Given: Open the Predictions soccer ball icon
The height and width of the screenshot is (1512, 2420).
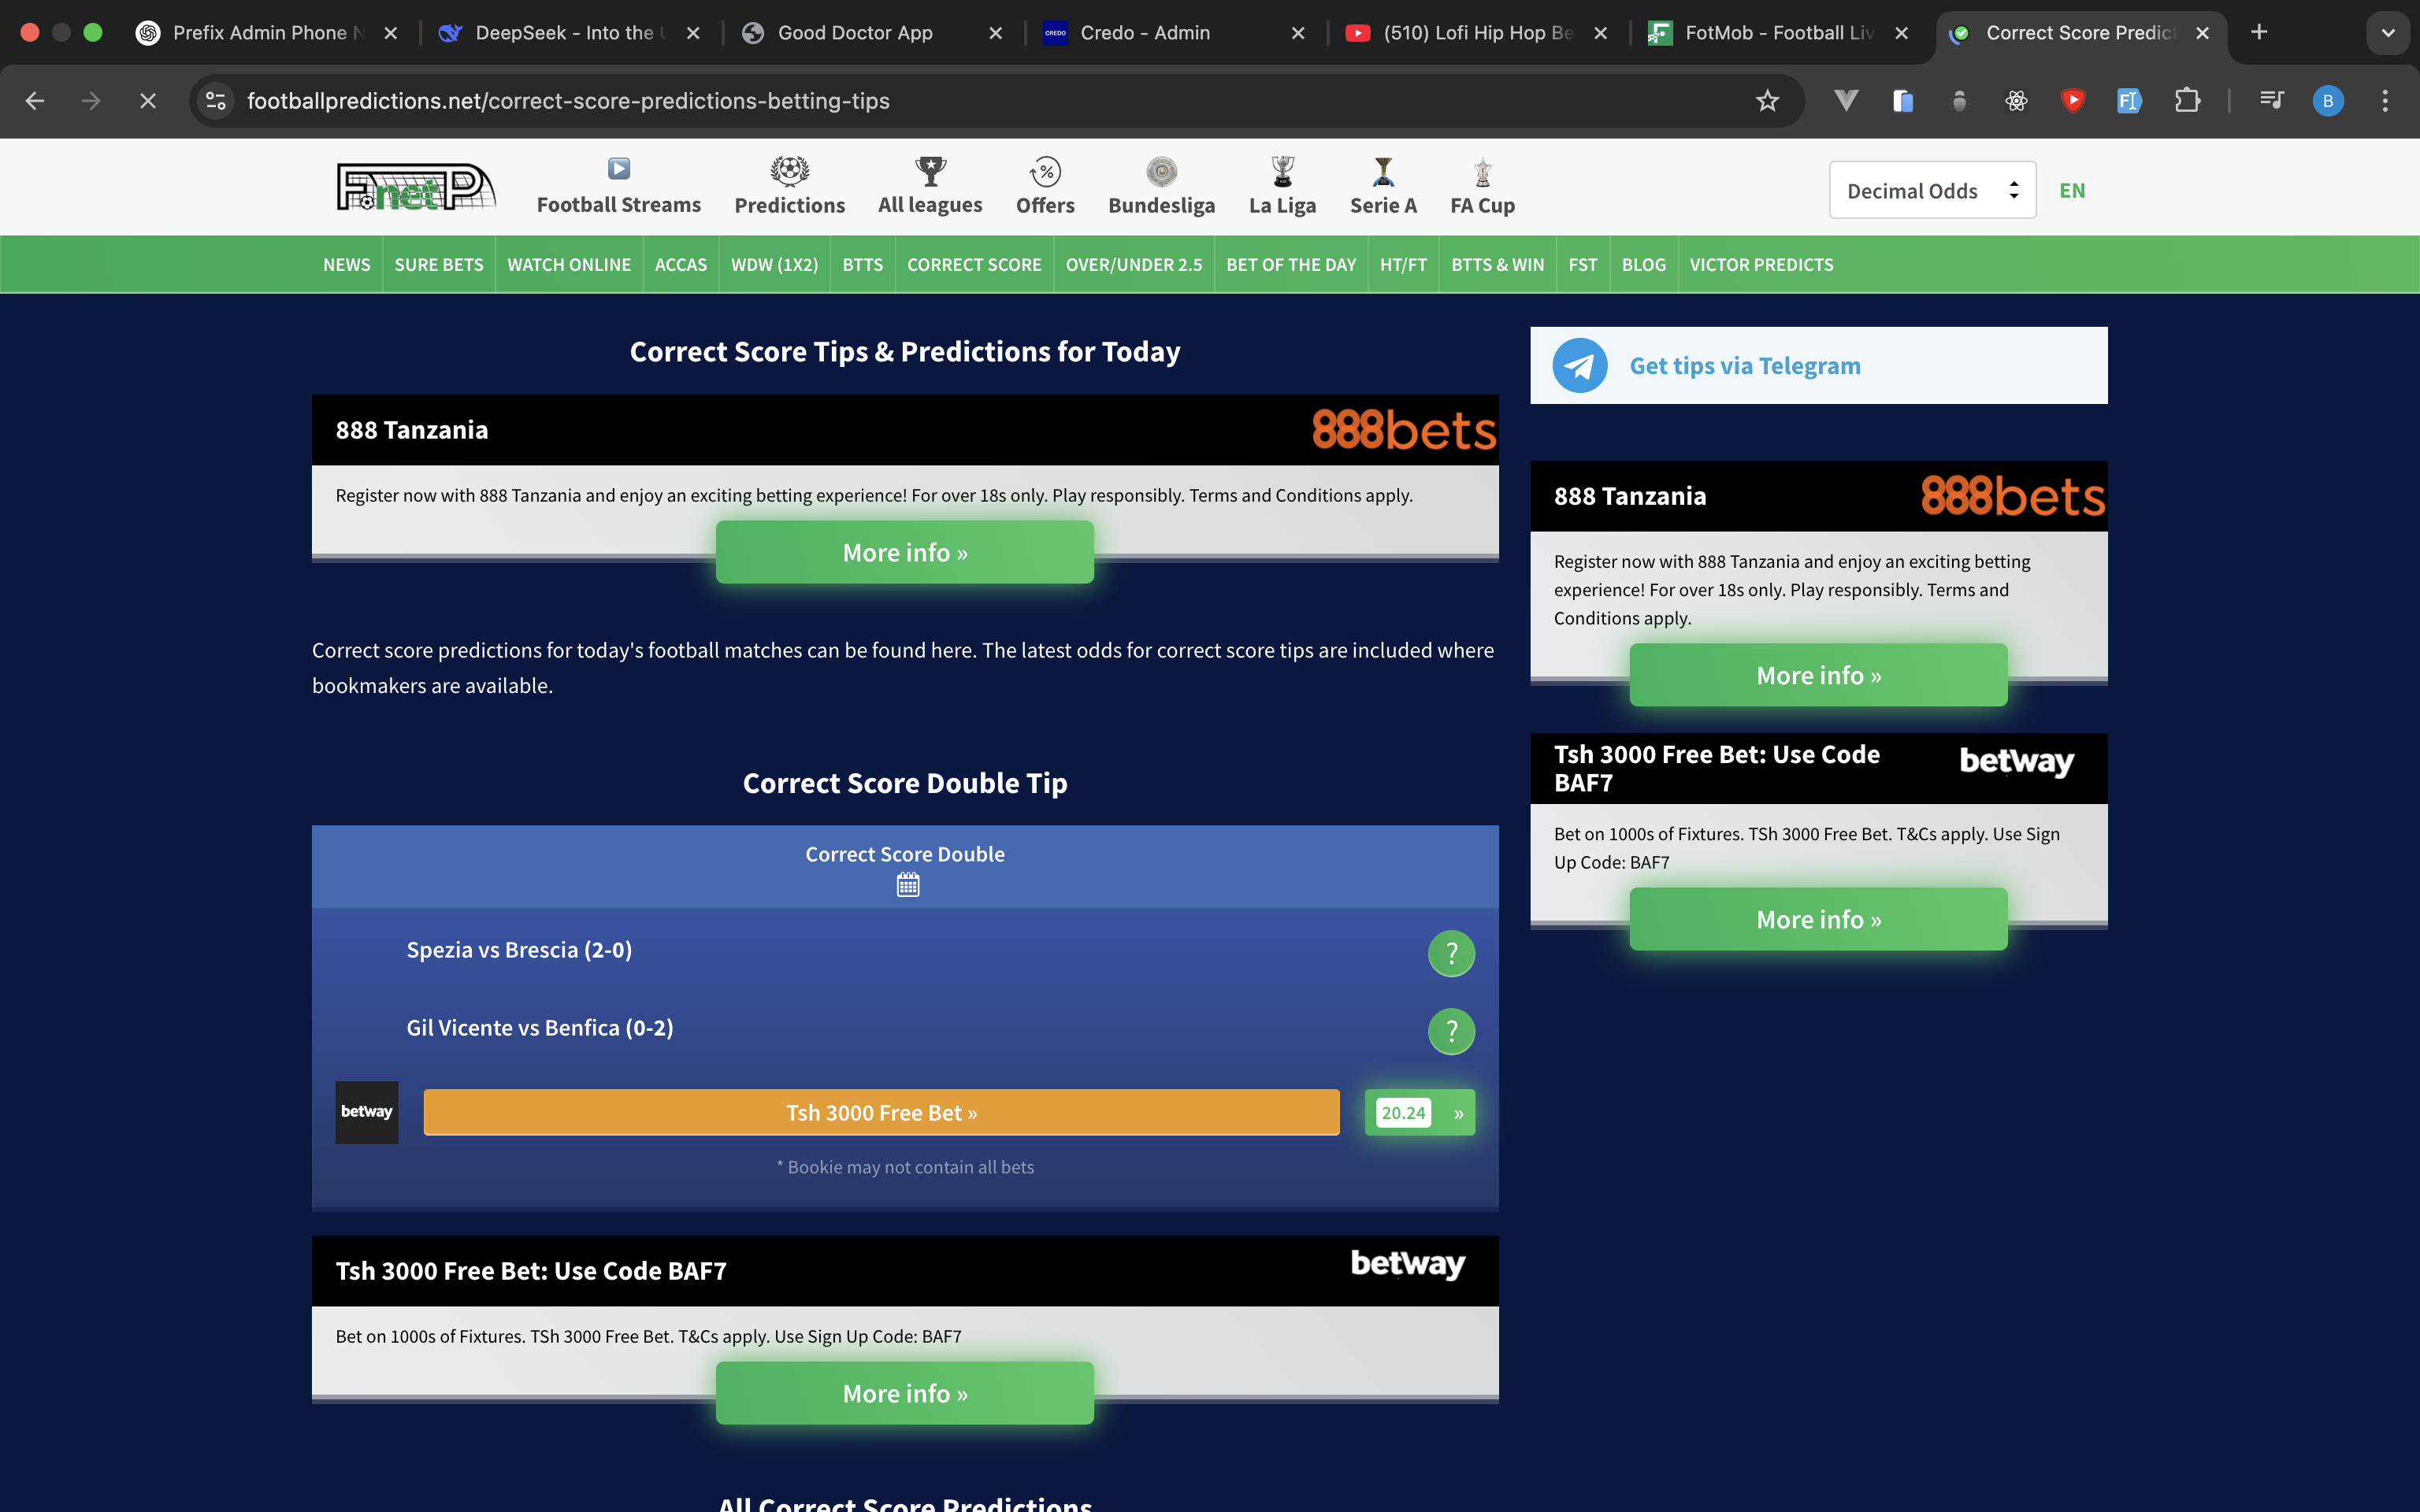Looking at the screenshot, I should 789,171.
